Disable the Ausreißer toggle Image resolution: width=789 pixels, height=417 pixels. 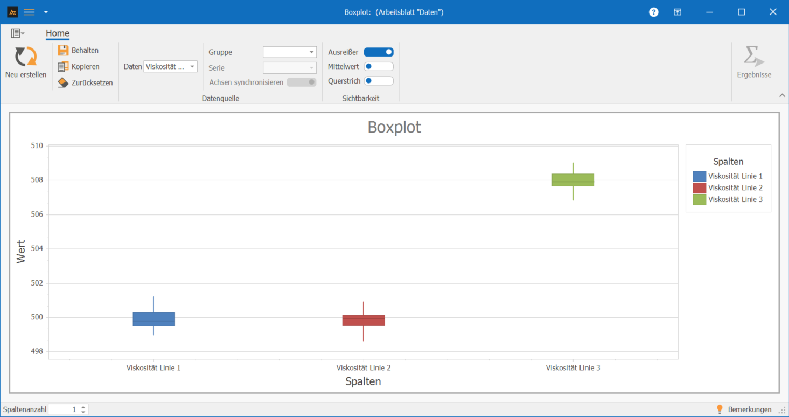coord(379,52)
